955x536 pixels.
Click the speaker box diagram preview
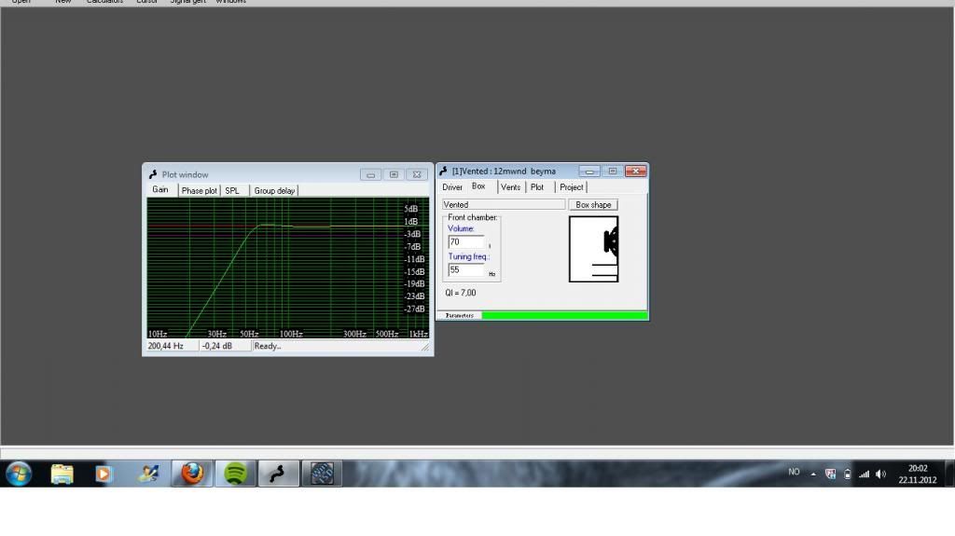(x=593, y=249)
